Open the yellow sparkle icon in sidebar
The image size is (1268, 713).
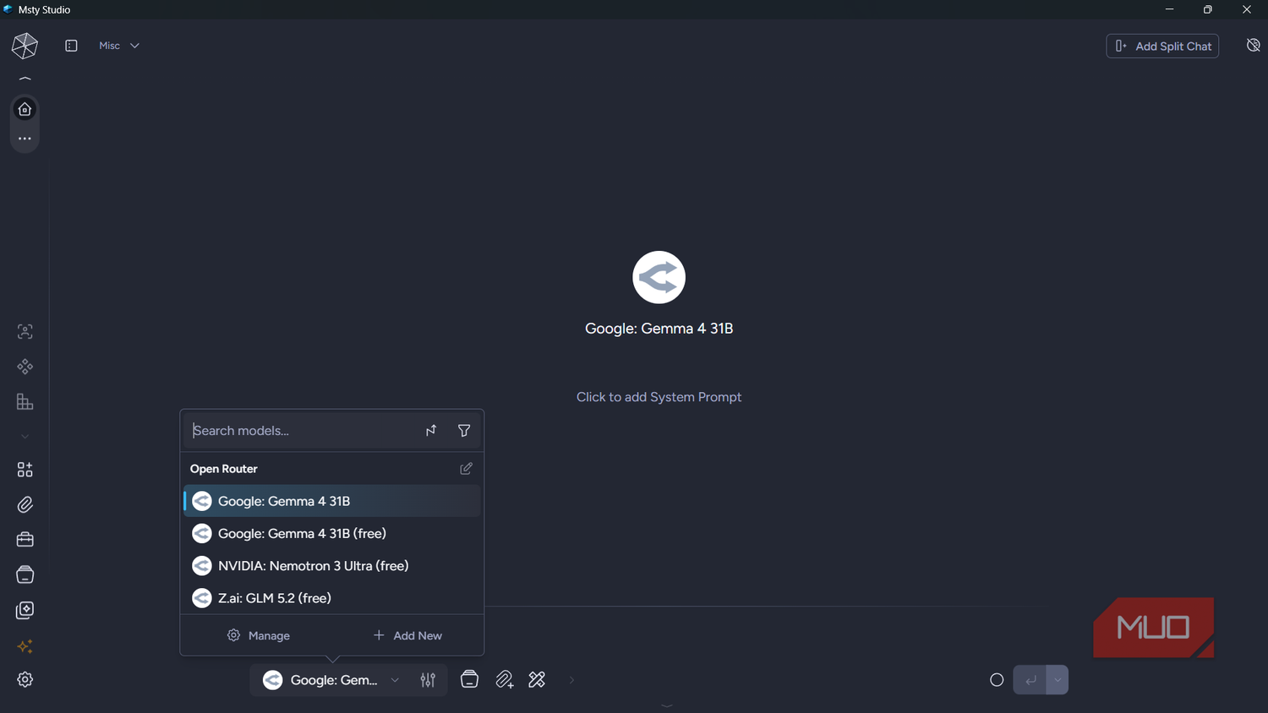[25, 646]
